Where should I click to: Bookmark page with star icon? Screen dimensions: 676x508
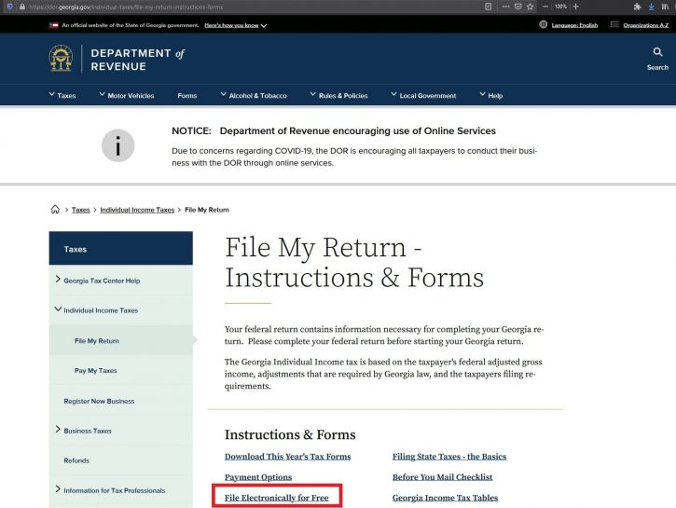pyautogui.click(x=530, y=7)
